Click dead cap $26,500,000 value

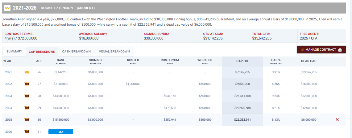(x=309, y=84)
